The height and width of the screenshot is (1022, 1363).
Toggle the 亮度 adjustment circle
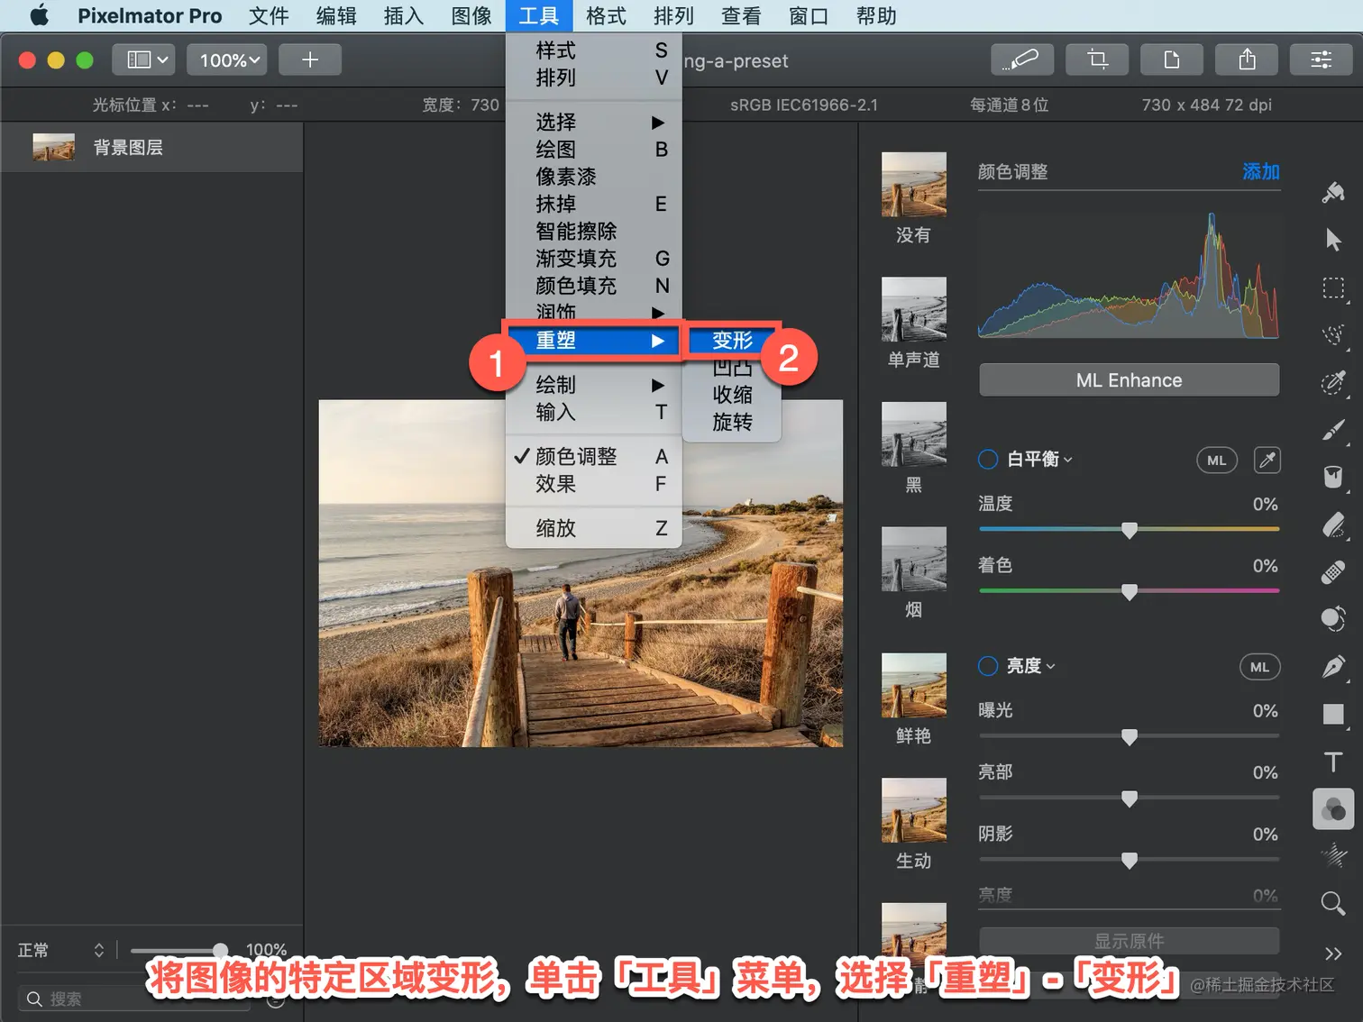coord(988,666)
